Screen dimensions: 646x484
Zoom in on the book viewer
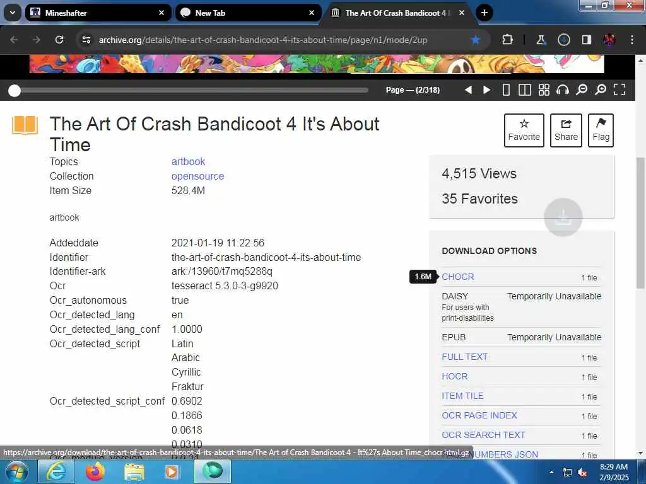coord(601,89)
